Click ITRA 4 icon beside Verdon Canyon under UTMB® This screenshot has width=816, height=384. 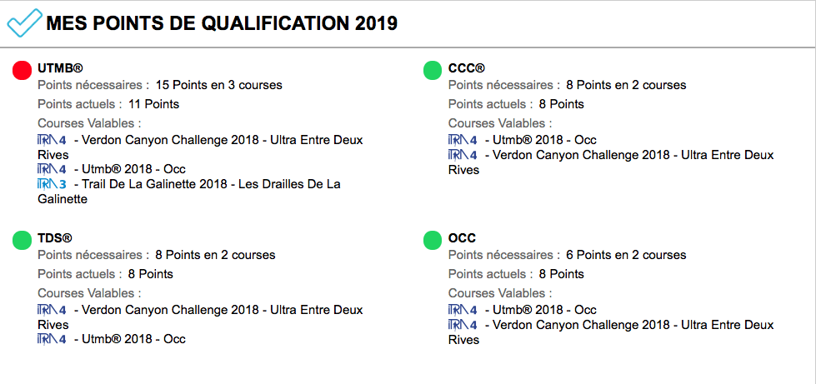(52, 140)
